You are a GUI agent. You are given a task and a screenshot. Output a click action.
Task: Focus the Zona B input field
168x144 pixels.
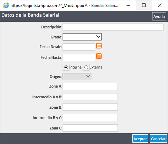coord(90,107)
